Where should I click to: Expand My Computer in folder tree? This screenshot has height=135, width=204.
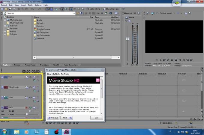coord(5,20)
